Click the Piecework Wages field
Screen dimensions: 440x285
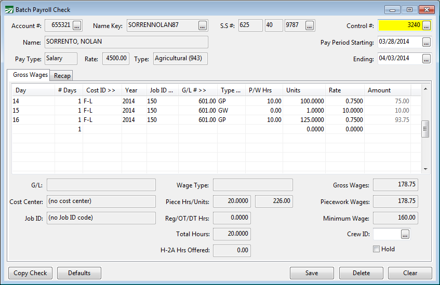pyautogui.click(x=395, y=201)
